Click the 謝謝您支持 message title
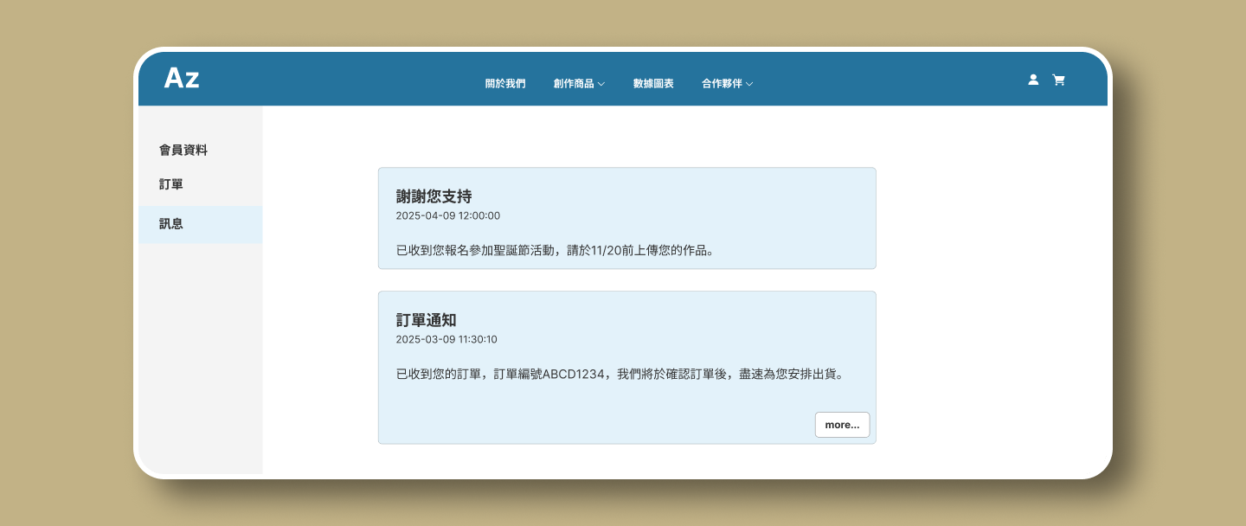The image size is (1246, 526). pyautogui.click(x=434, y=196)
